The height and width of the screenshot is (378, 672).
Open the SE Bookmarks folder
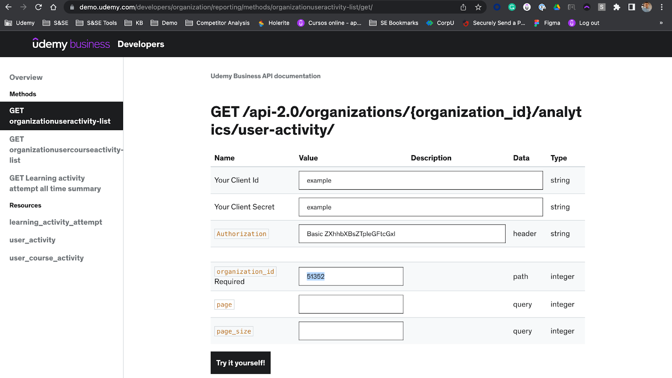pos(394,23)
